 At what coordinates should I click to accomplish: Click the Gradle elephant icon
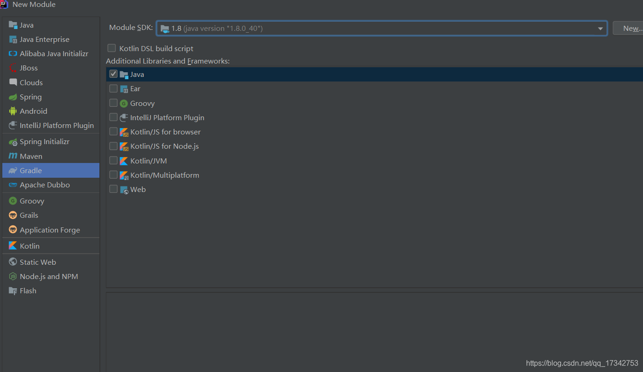[13, 170]
